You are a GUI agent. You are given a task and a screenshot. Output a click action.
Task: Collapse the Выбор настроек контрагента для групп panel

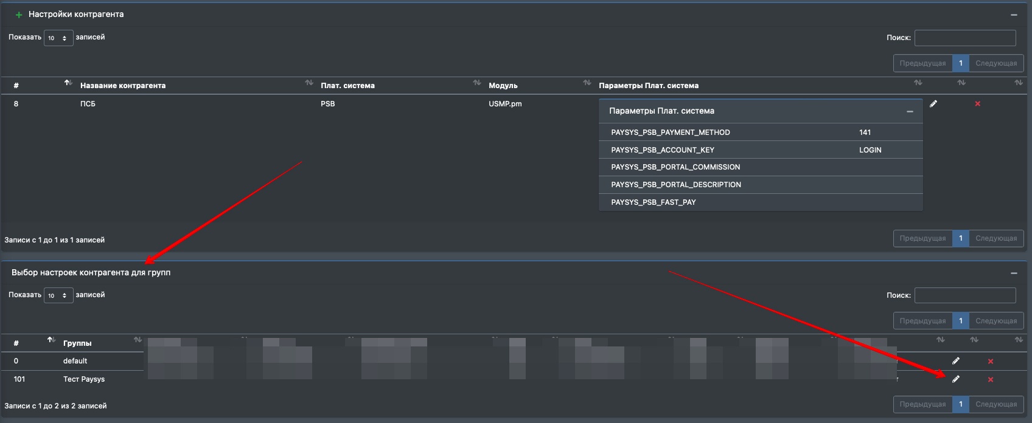pyautogui.click(x=1014, y=273)
